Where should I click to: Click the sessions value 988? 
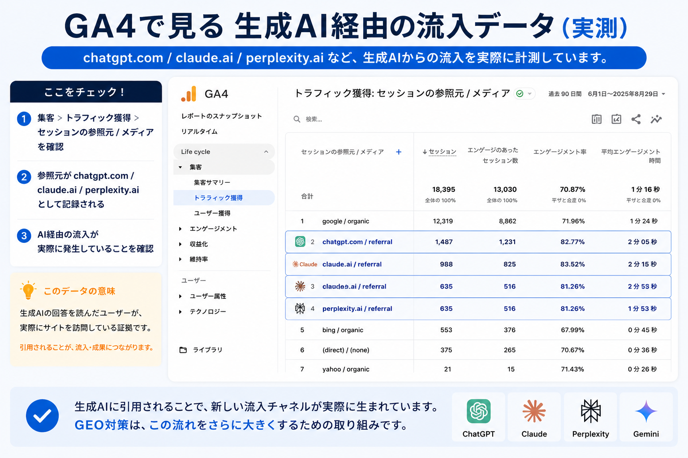point(446,264)
